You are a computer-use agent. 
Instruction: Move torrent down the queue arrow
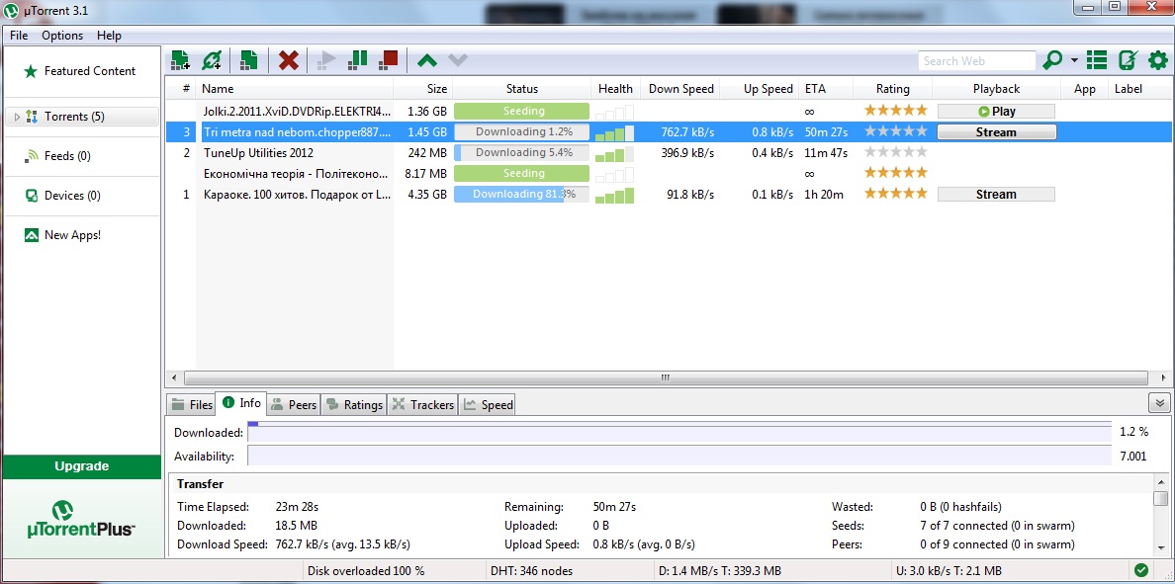[458, 60]
